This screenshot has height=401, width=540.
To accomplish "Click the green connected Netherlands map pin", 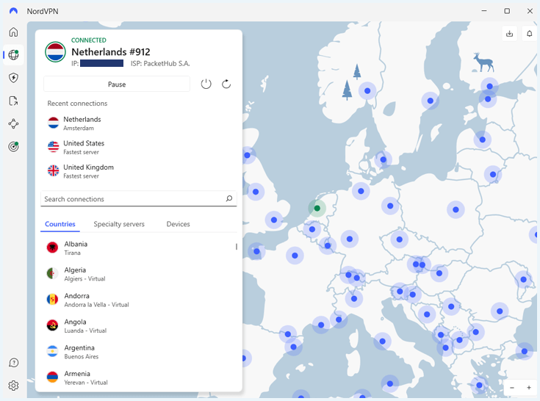I will (x=317, y=208).
